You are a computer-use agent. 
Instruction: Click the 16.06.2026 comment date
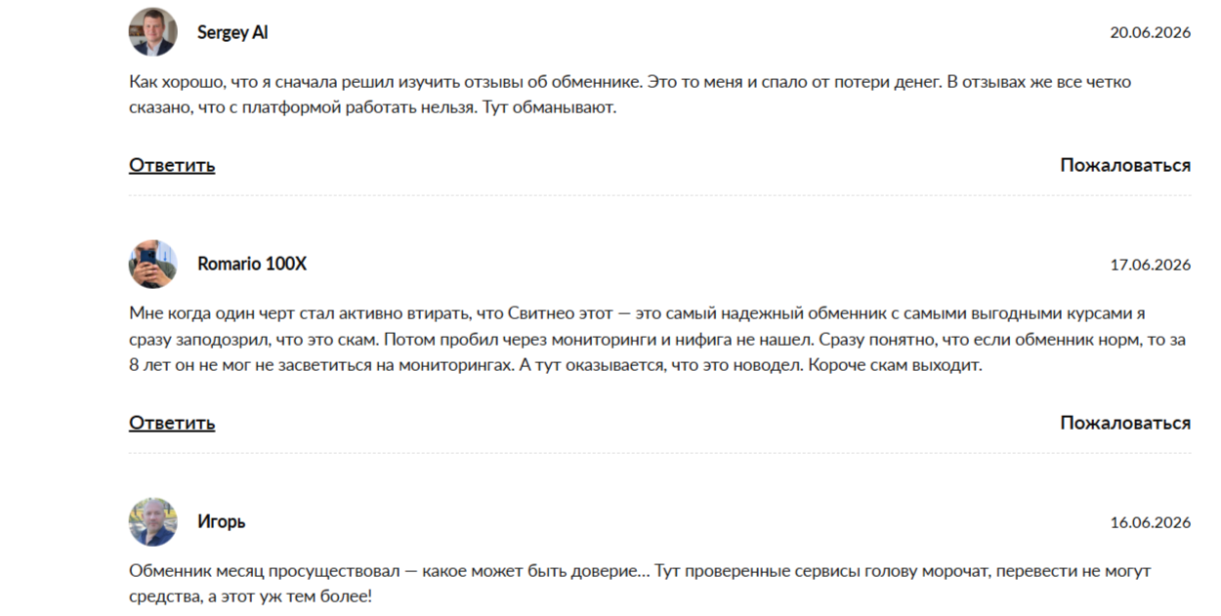pyautogui.click(x=1151, y=522)
